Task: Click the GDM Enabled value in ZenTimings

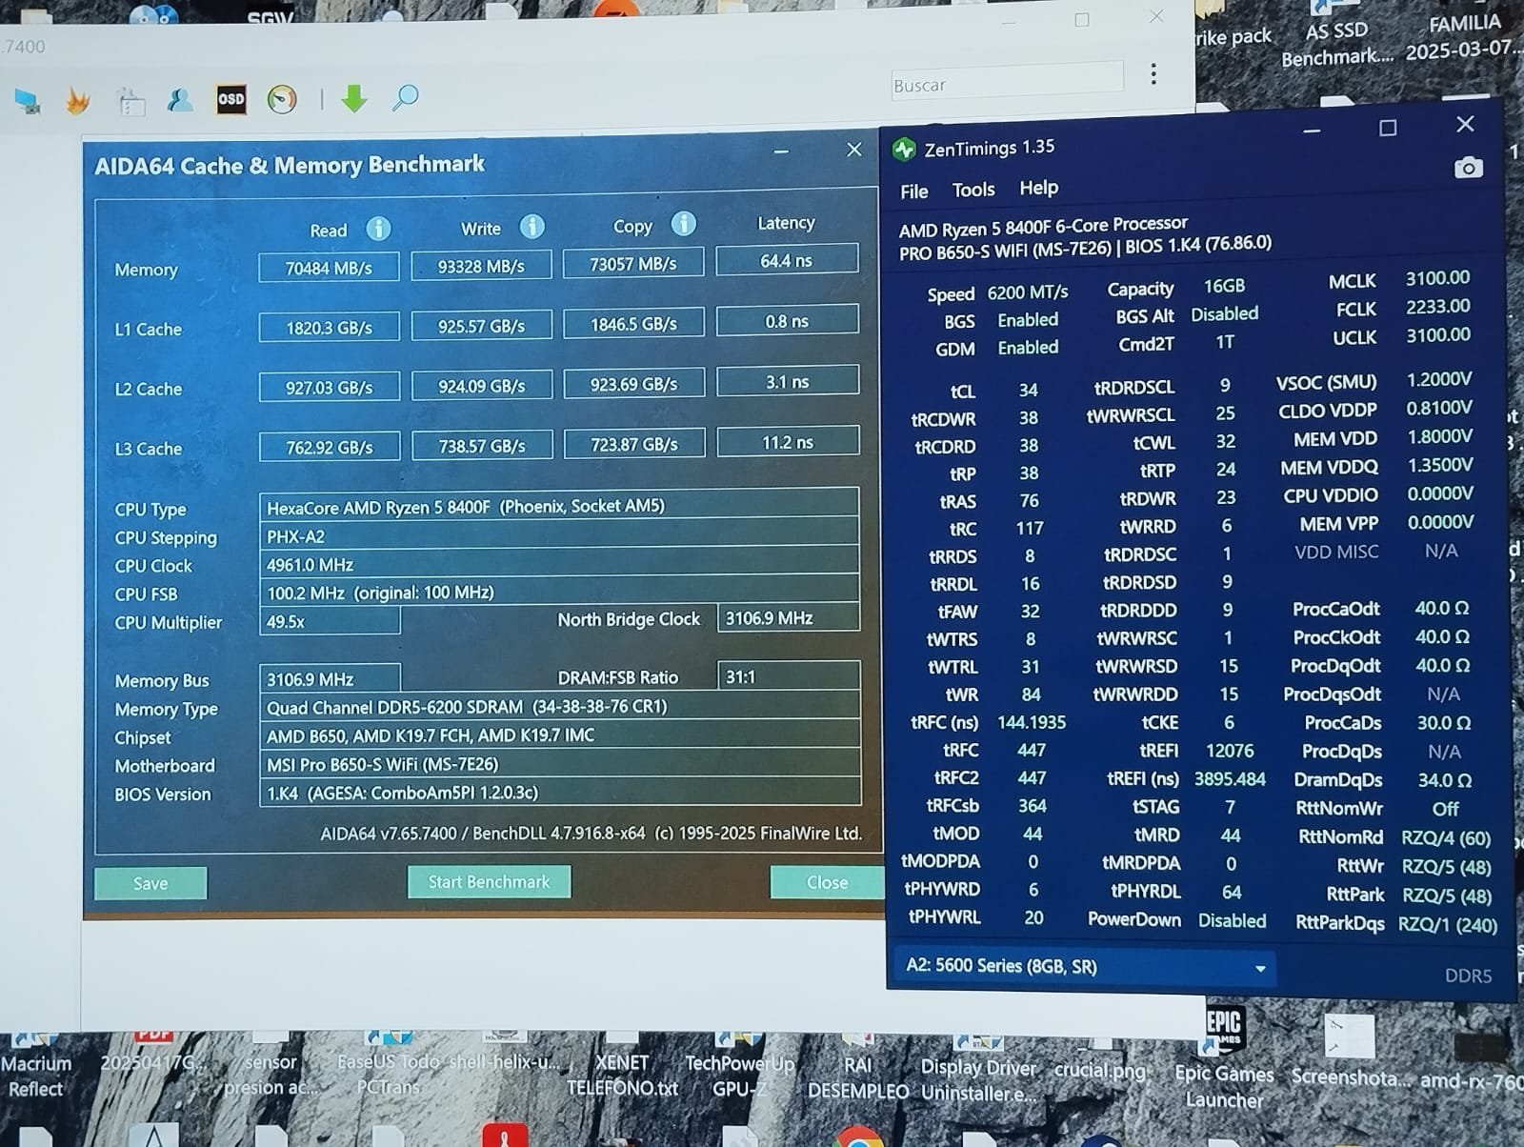Action: pos(1028,348)
